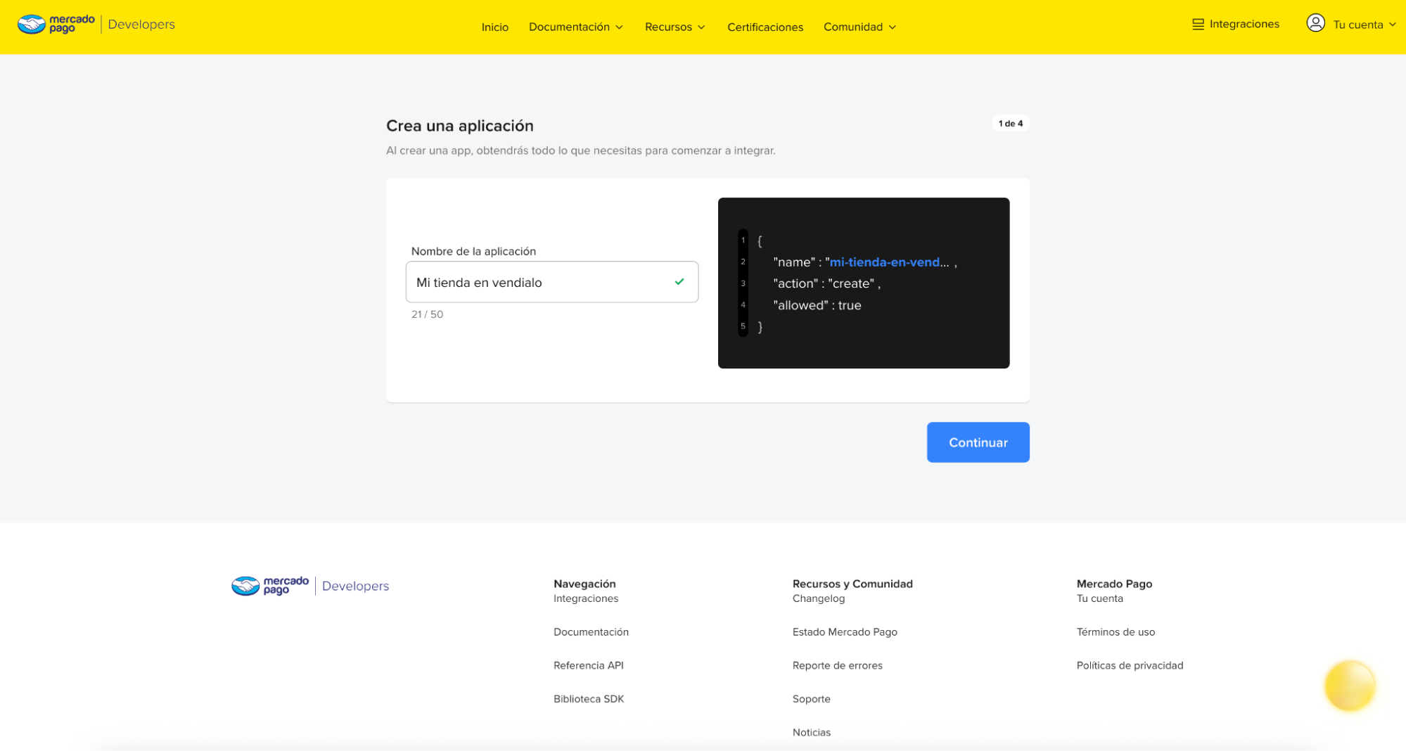Open the Developers link beside header logo
This screenshot has width=1406, height=751.
(141, 24)
